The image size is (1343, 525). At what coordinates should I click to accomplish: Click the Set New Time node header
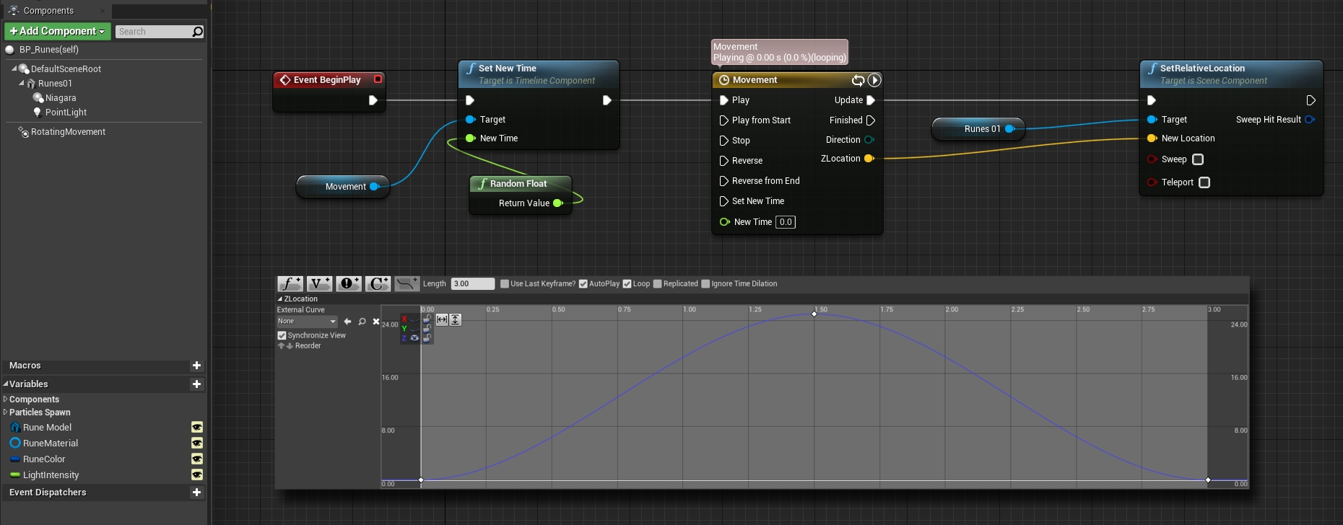pyautogui.click(x=539, y=74)
